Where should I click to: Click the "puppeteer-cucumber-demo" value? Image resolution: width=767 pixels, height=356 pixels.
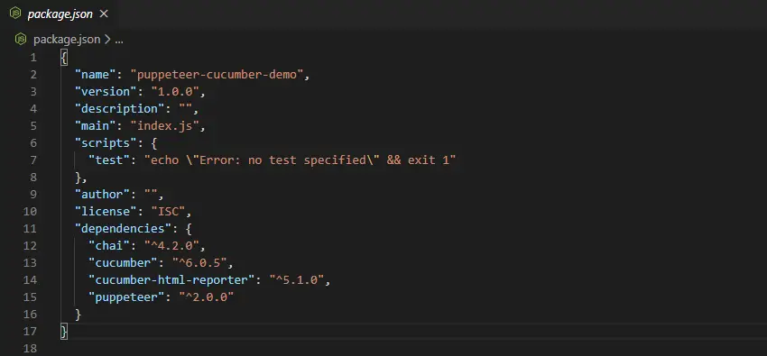217,75
